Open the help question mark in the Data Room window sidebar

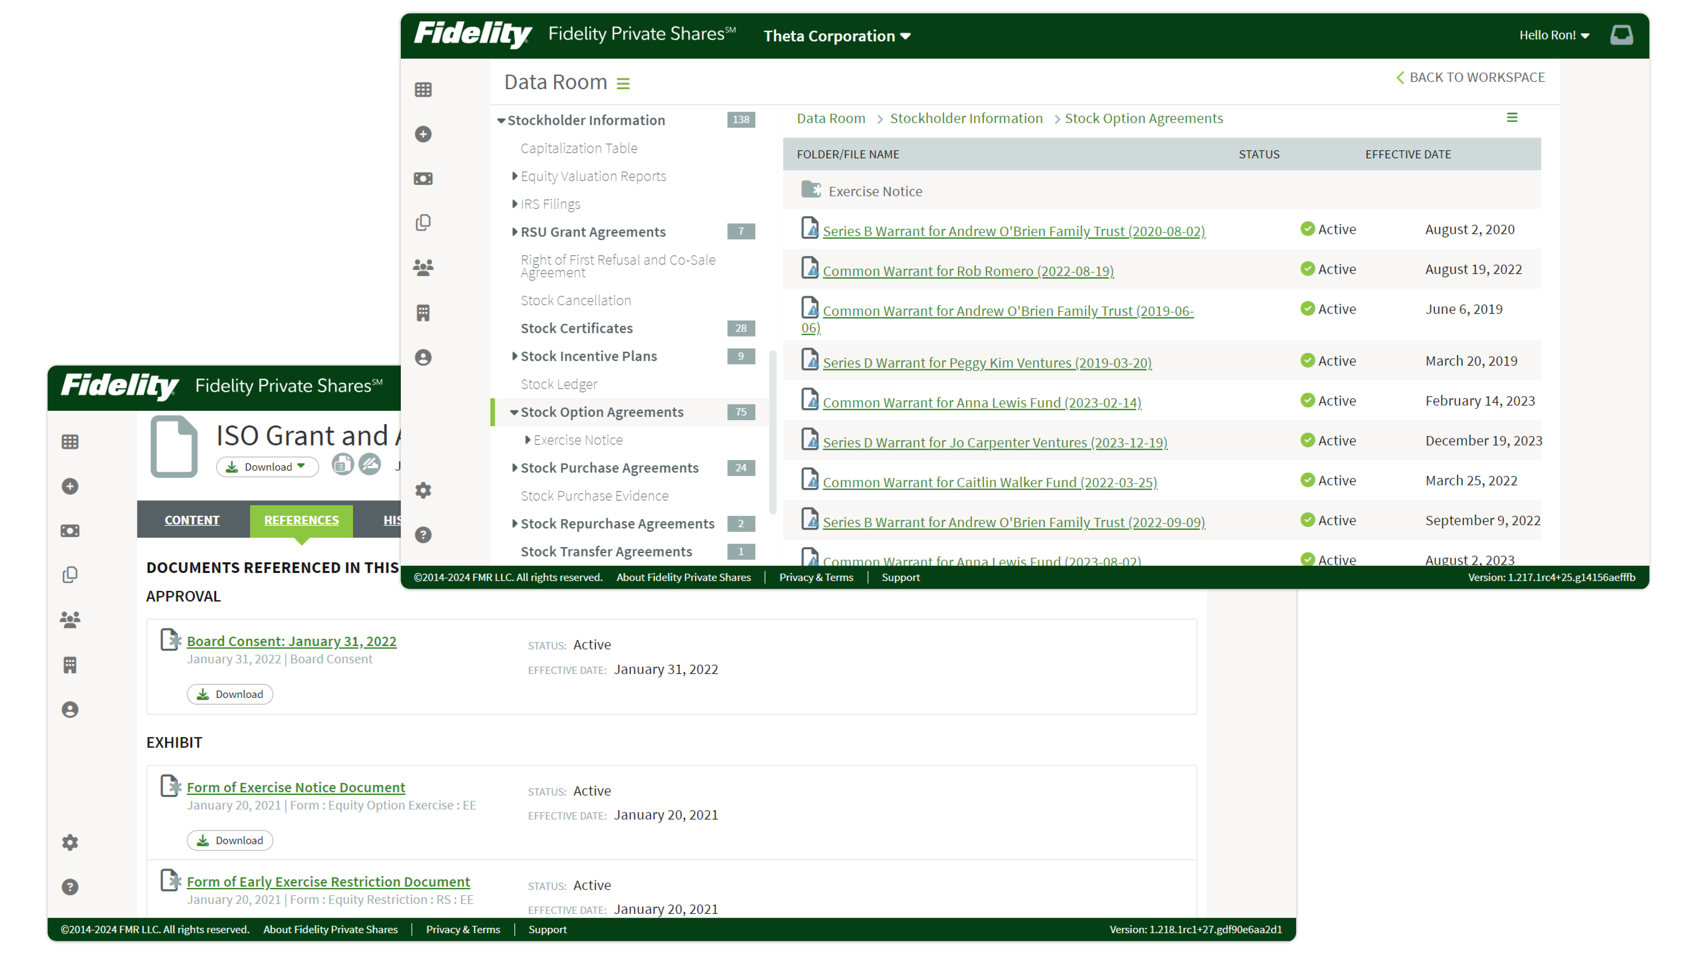(423, 534)
